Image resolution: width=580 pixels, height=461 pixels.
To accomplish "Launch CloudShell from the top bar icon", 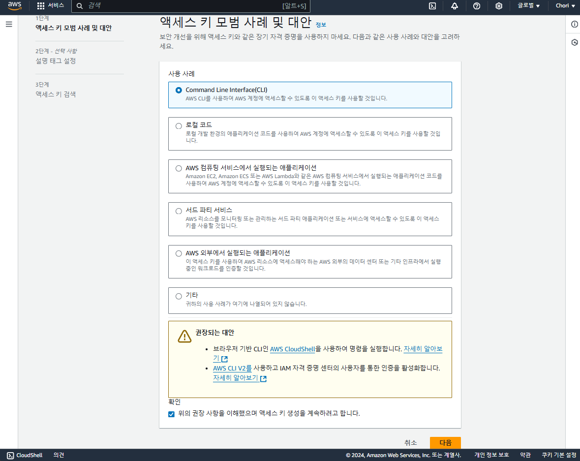I will tap(432, 6).
